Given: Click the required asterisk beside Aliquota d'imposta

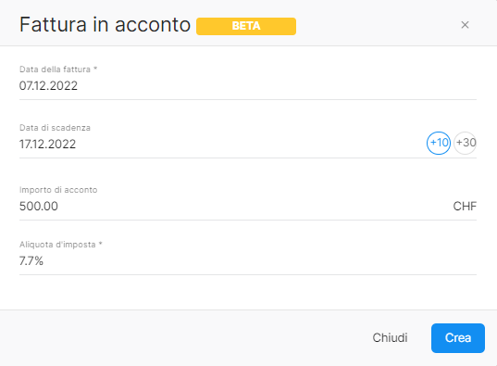Looking at the screenshot, I should pos(101,244).
